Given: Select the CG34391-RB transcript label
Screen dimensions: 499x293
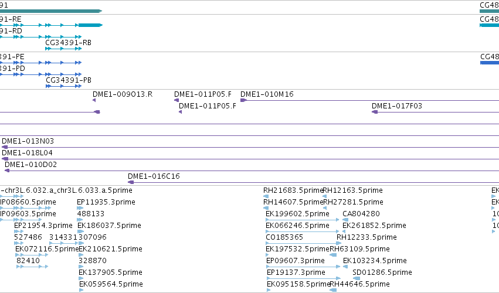Looking at the screenshot, I should coord(68,43).
